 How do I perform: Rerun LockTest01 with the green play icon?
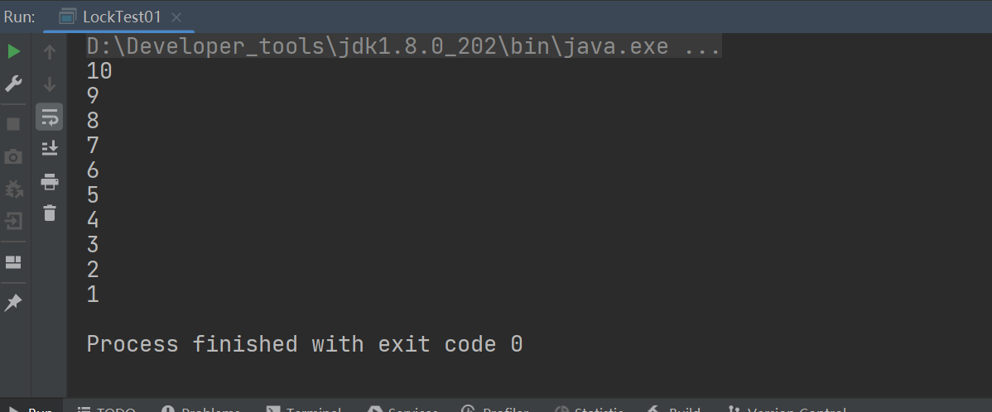click(13, 52)
